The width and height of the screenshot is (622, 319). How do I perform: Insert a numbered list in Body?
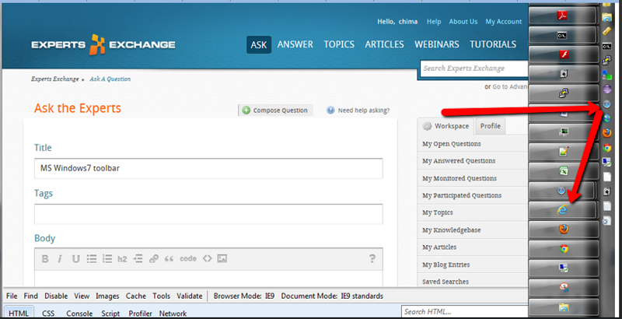107,259
